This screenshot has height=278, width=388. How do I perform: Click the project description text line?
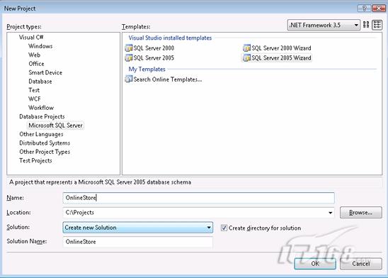click(x=101, y=182)
